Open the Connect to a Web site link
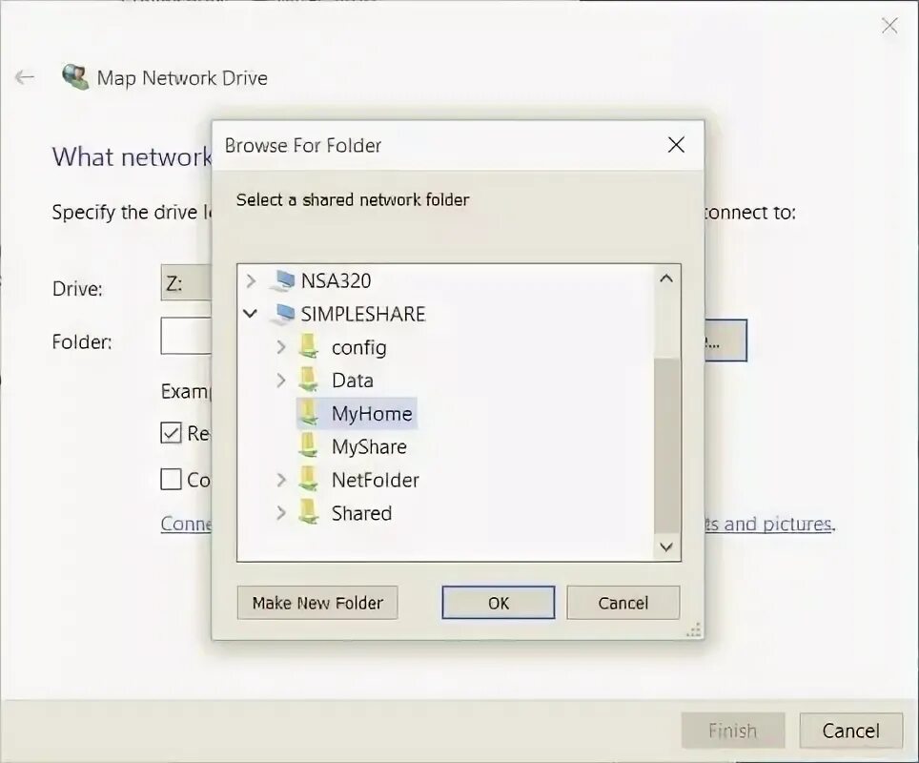Image resolution: width=919 pixels, height=763 pixels. (x=187, y=524)
